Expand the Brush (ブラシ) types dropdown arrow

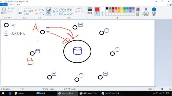(x=48, y=15)
